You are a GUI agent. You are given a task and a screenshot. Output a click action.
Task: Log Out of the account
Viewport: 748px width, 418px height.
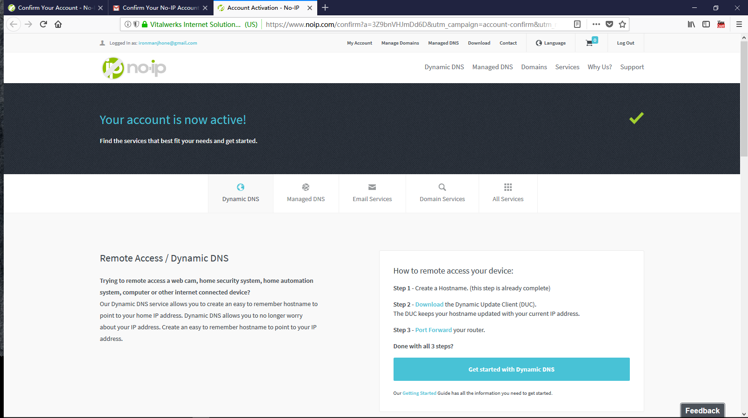point(626,43)
